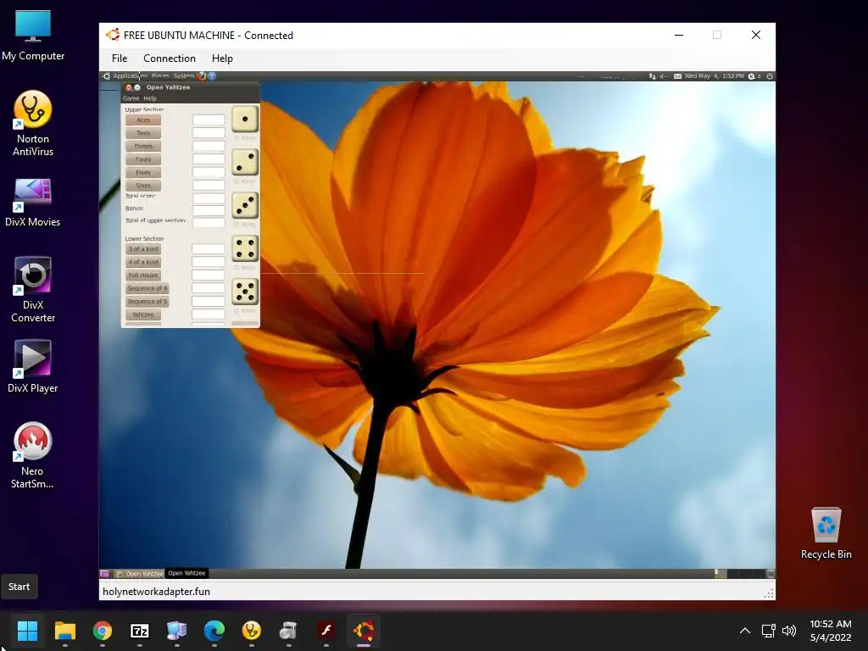Open the chat status icon beside the clock

tap(752, 75)
